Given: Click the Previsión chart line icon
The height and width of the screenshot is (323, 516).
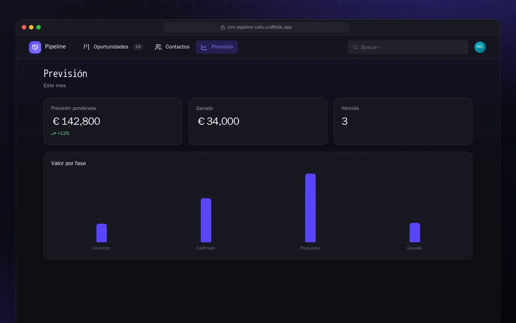Looking at the screenshot, I should (x=204, y=47).
